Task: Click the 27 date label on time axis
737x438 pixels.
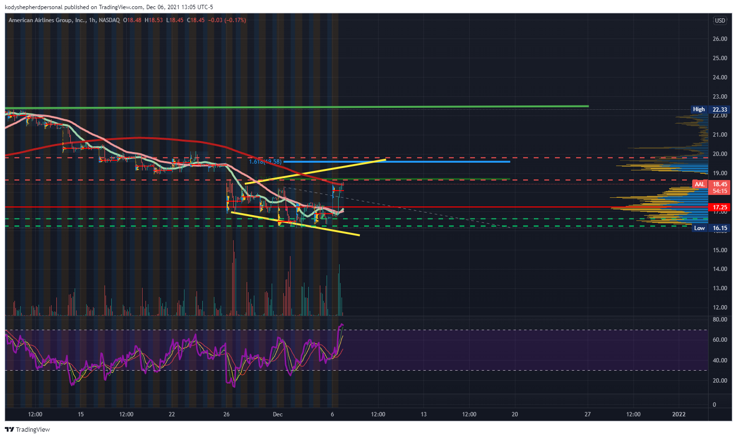Action: pyautogui.click(x=587, y=414)
